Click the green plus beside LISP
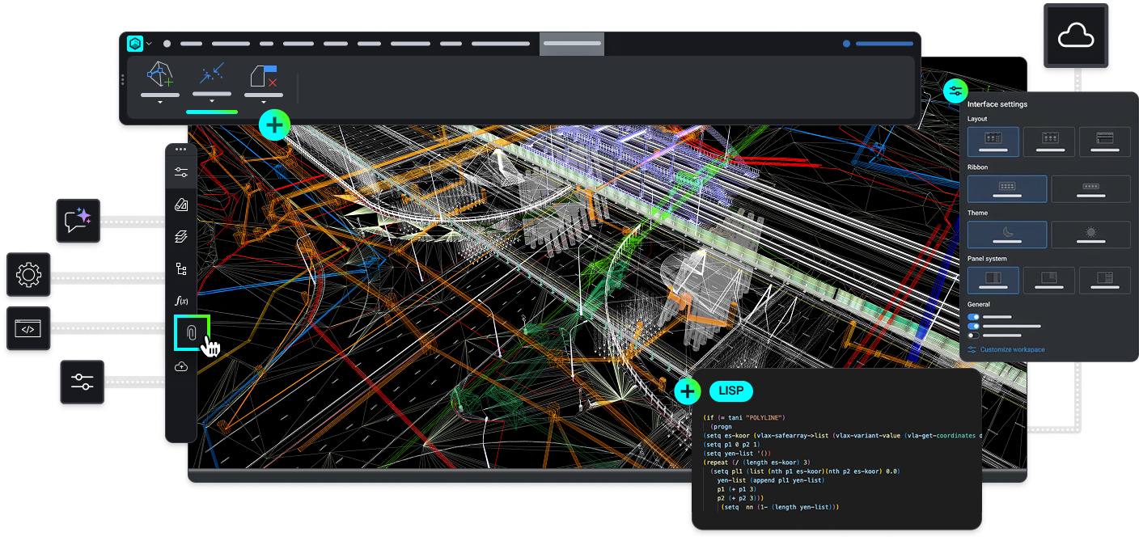This screenshot has height=545, width=1139. (687, 392)
